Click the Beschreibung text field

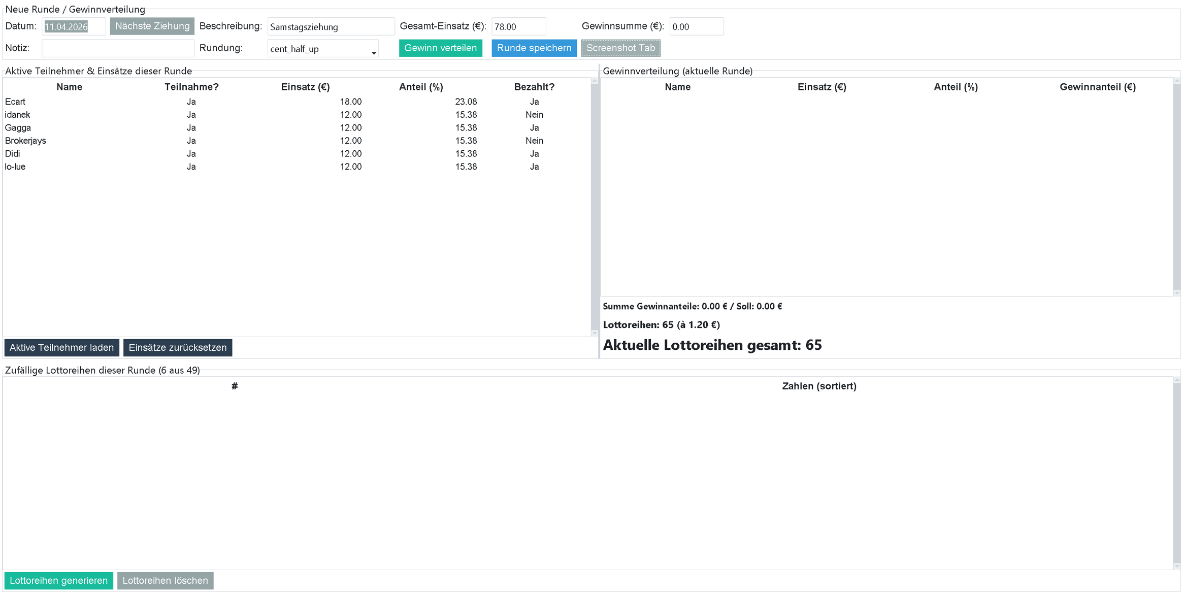coord(331,26)
